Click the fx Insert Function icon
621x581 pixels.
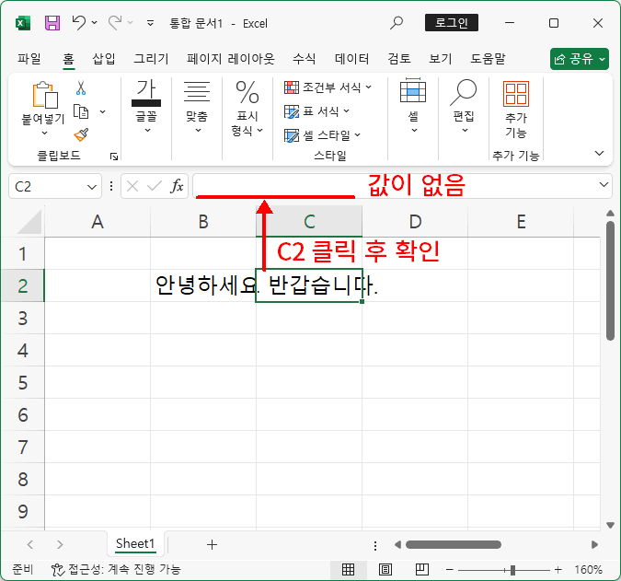(177, 185)
